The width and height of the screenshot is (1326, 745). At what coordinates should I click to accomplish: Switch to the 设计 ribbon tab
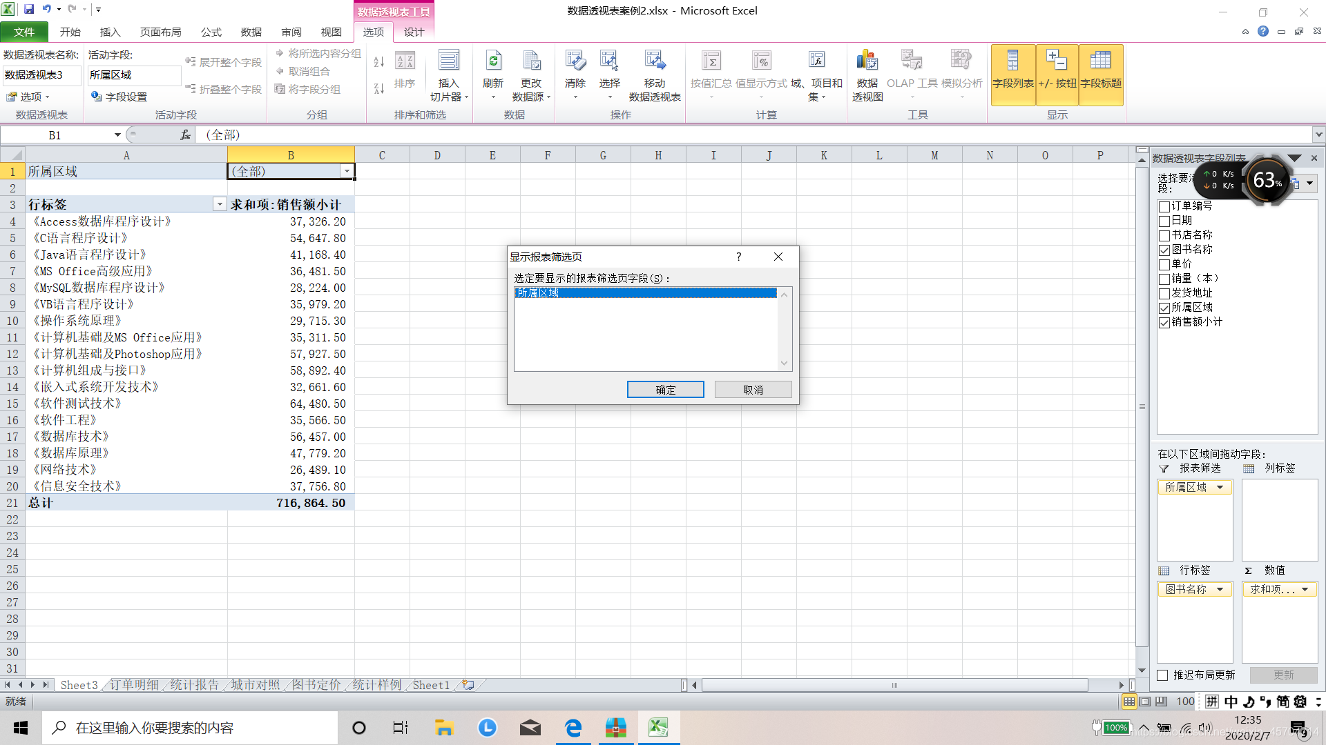pos(414,32)
